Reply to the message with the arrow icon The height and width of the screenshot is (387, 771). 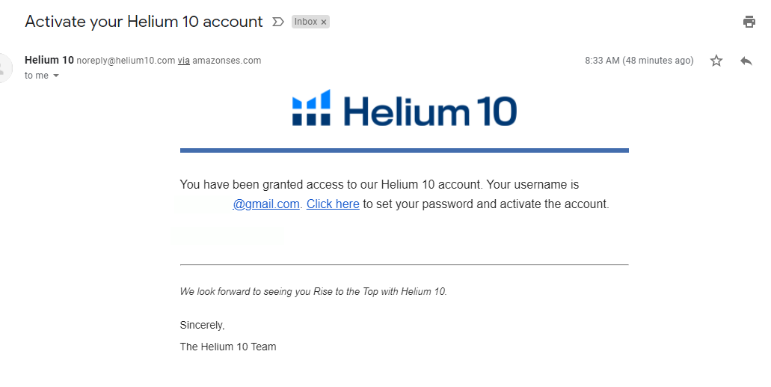click(x=746, y=61)
